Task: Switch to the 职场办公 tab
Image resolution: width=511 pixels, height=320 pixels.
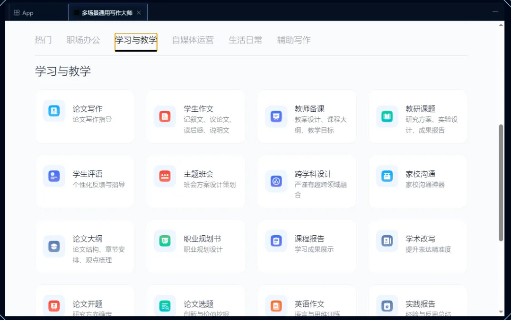Action: coord(83,40)
